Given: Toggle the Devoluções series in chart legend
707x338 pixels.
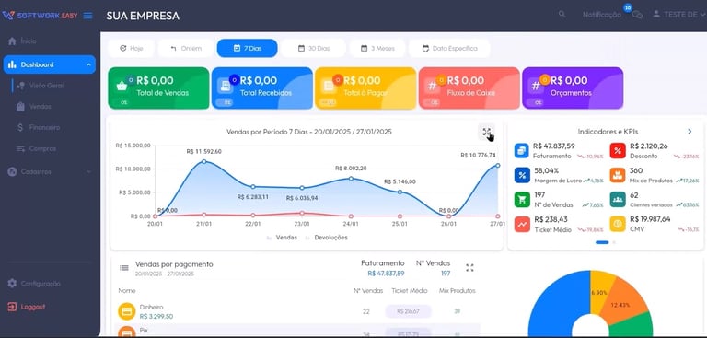Looking at the screenshot, I should [326, 238].
